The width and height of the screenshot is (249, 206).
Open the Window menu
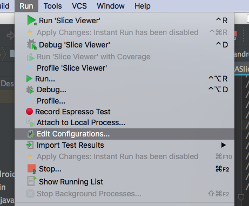pyautogui.click(x=111, y=6)
